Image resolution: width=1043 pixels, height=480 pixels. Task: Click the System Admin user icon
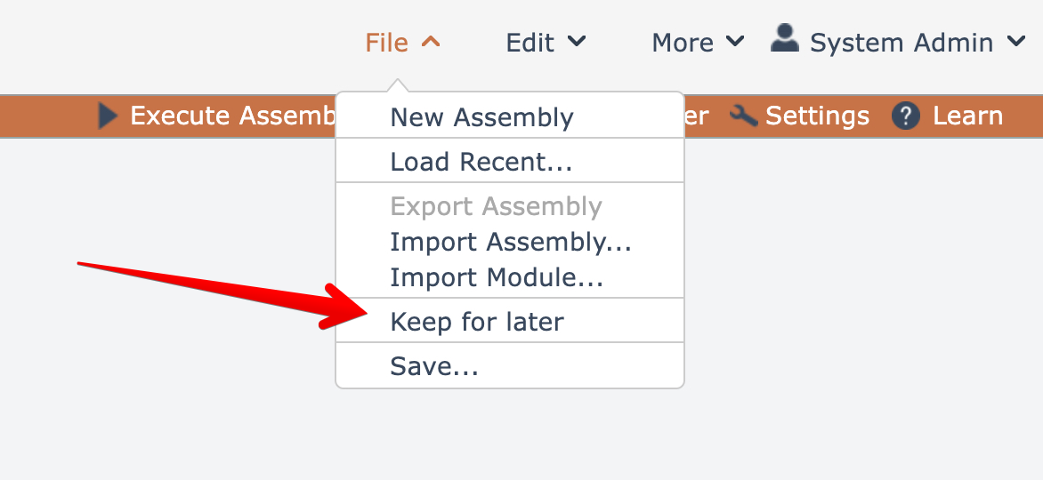(x=784, y=39)
